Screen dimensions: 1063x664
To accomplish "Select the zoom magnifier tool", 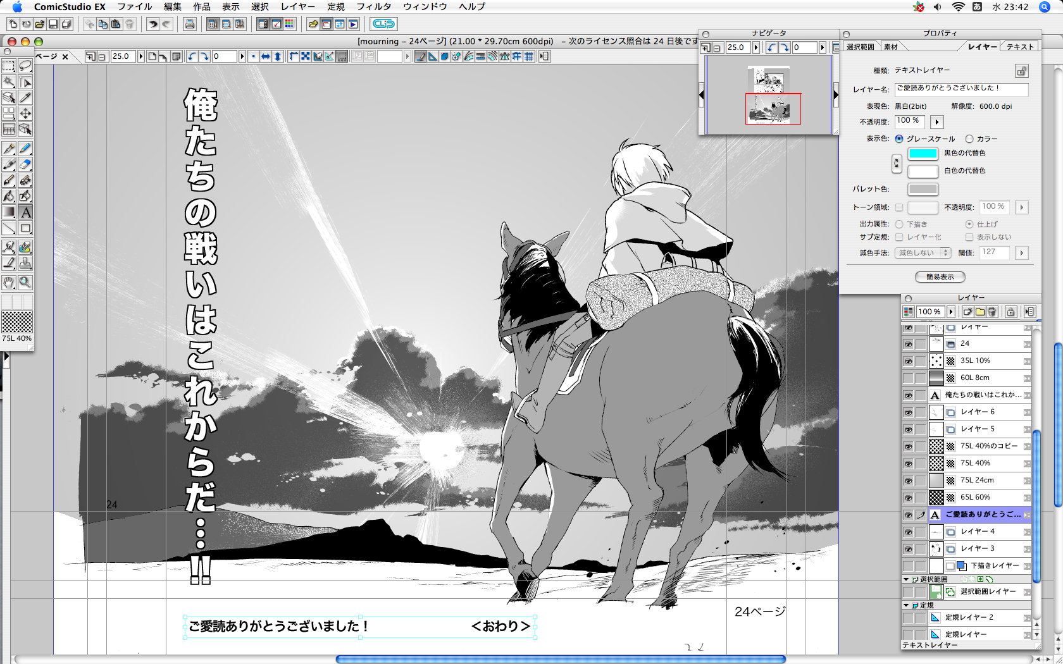I will [x=25, y=282].
